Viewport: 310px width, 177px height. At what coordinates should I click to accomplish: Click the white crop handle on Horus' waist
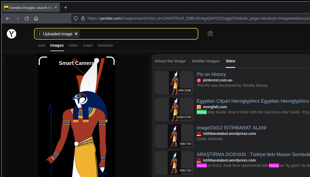click(76, 144)
